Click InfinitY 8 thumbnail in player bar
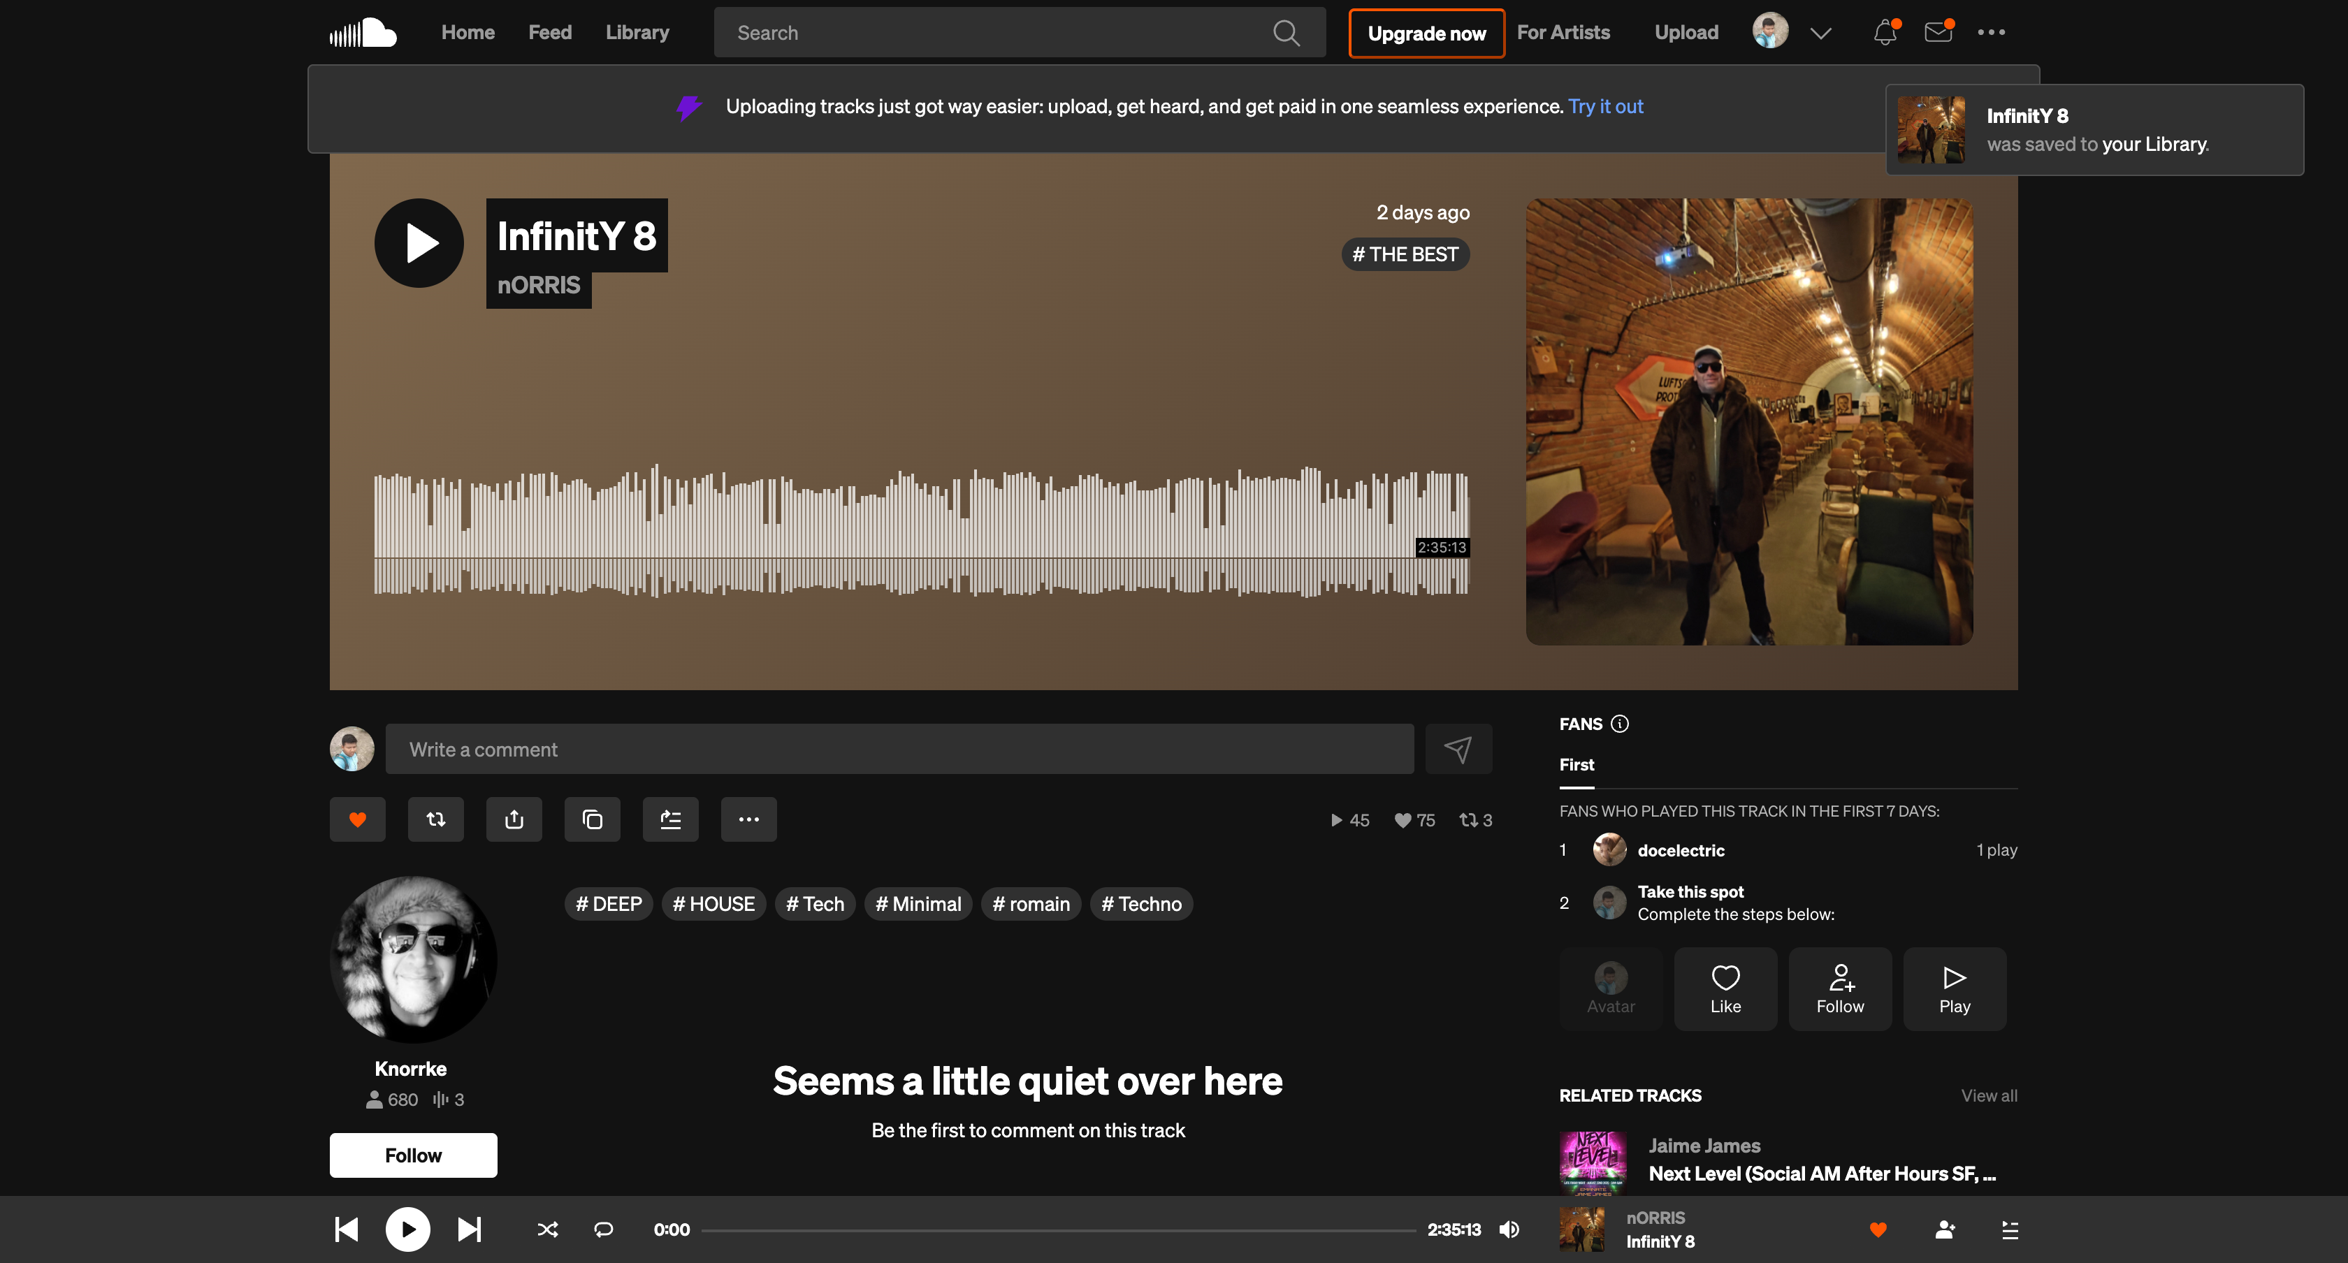This screenshot has width=2348, height=1263. [1581, 1229]
